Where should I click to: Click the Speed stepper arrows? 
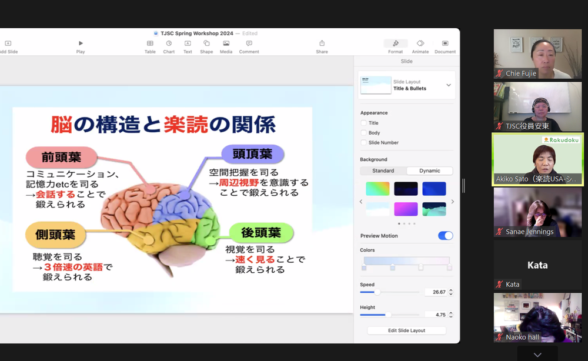pos(451,292)
